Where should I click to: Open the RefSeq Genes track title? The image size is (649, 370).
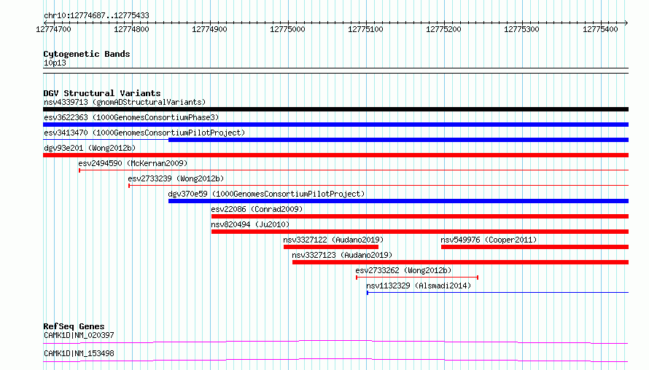74,326
